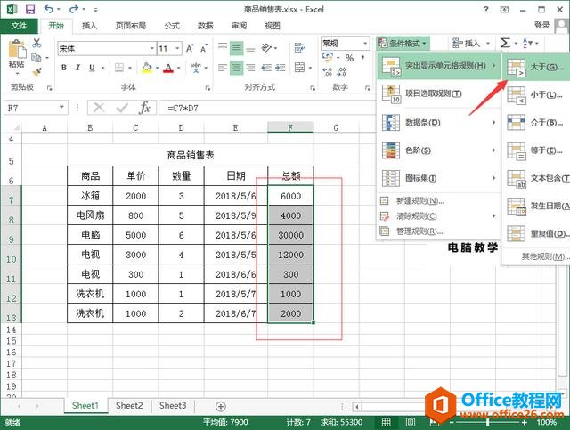The width and height of the screenshot is (570, 430).
Task: Expand 项目选取规则(T) menu entry
Action: coord(439,93)
